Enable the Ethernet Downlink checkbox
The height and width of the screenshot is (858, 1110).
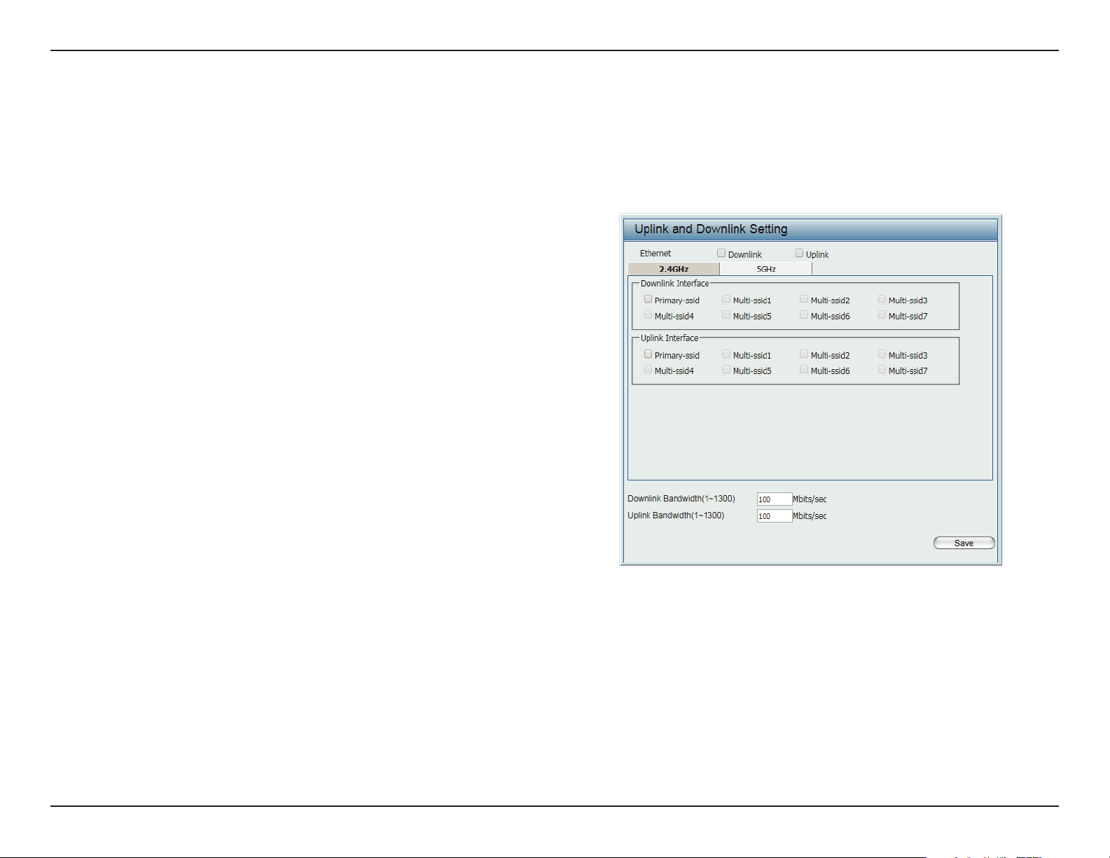pos(721,254)
